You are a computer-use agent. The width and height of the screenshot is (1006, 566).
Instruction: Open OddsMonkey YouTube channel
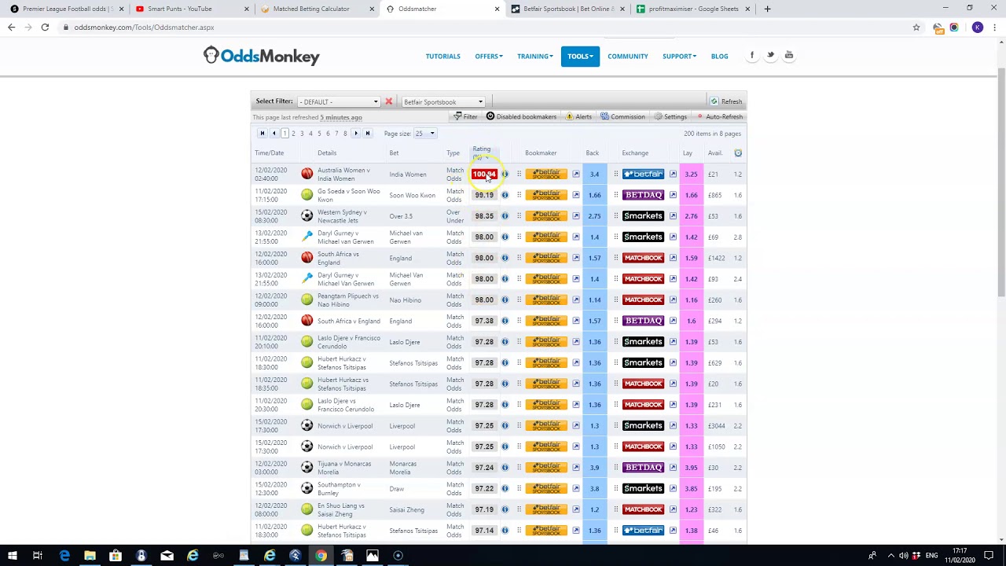pyautogui.click(x=789, y=55)
